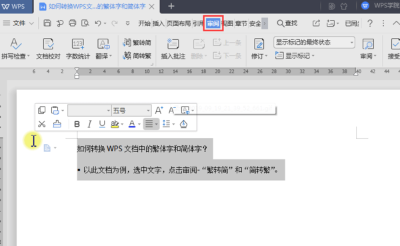The height and width of the screenshot is (246, 400).
Task: Click 字数统计 word count icon
Action: tap(77, 44)
